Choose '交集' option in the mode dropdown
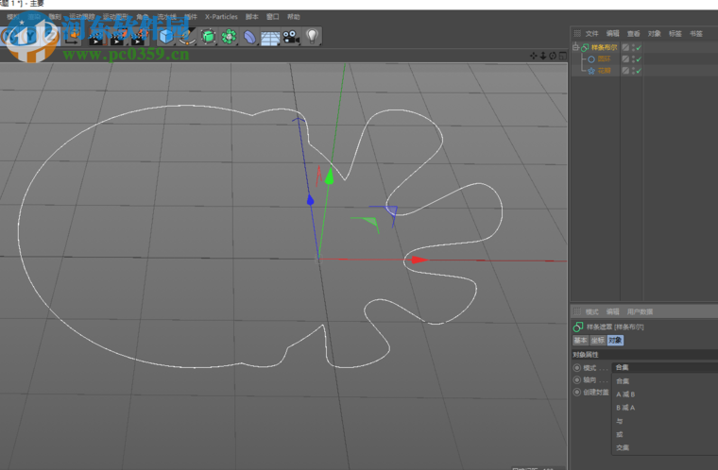Screen dimensions: 718x470 [622, 447]
